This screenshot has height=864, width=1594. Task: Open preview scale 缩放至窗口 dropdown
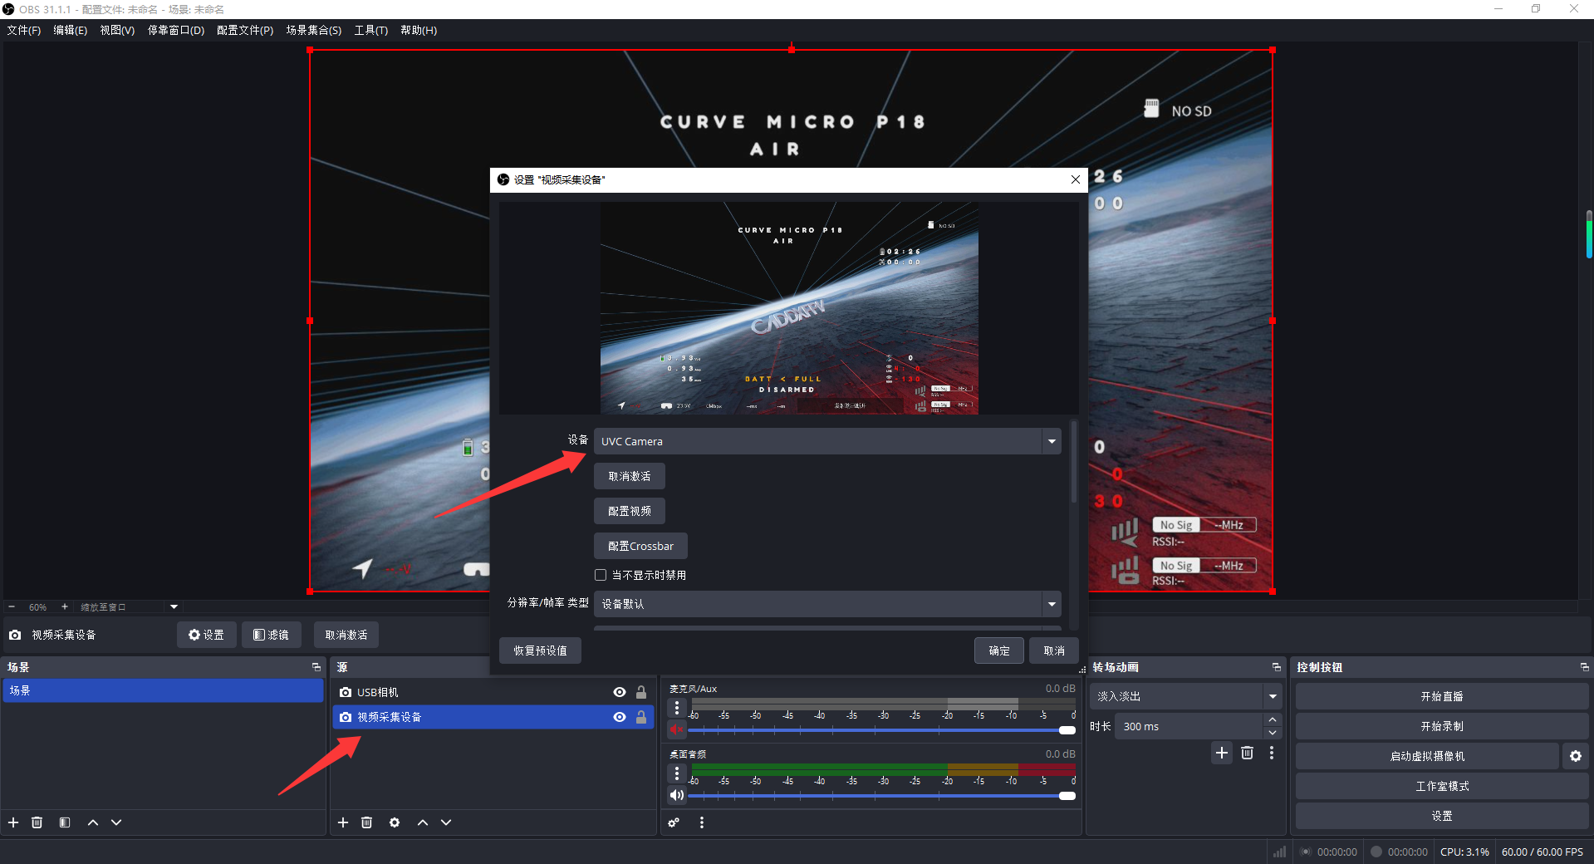(129, 607)
